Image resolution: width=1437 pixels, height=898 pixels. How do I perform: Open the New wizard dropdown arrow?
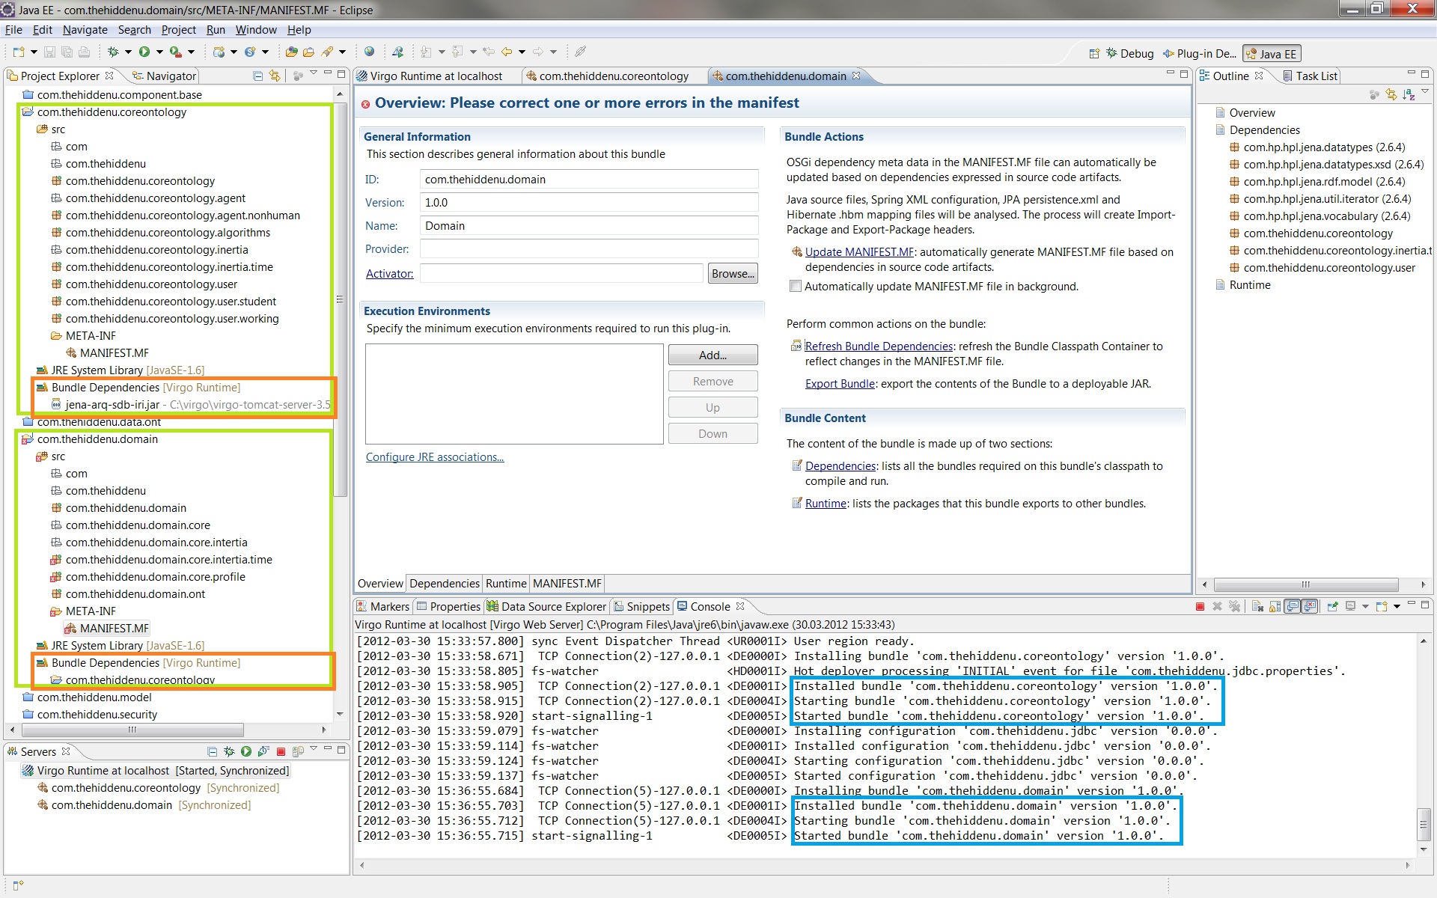point(34,52)
